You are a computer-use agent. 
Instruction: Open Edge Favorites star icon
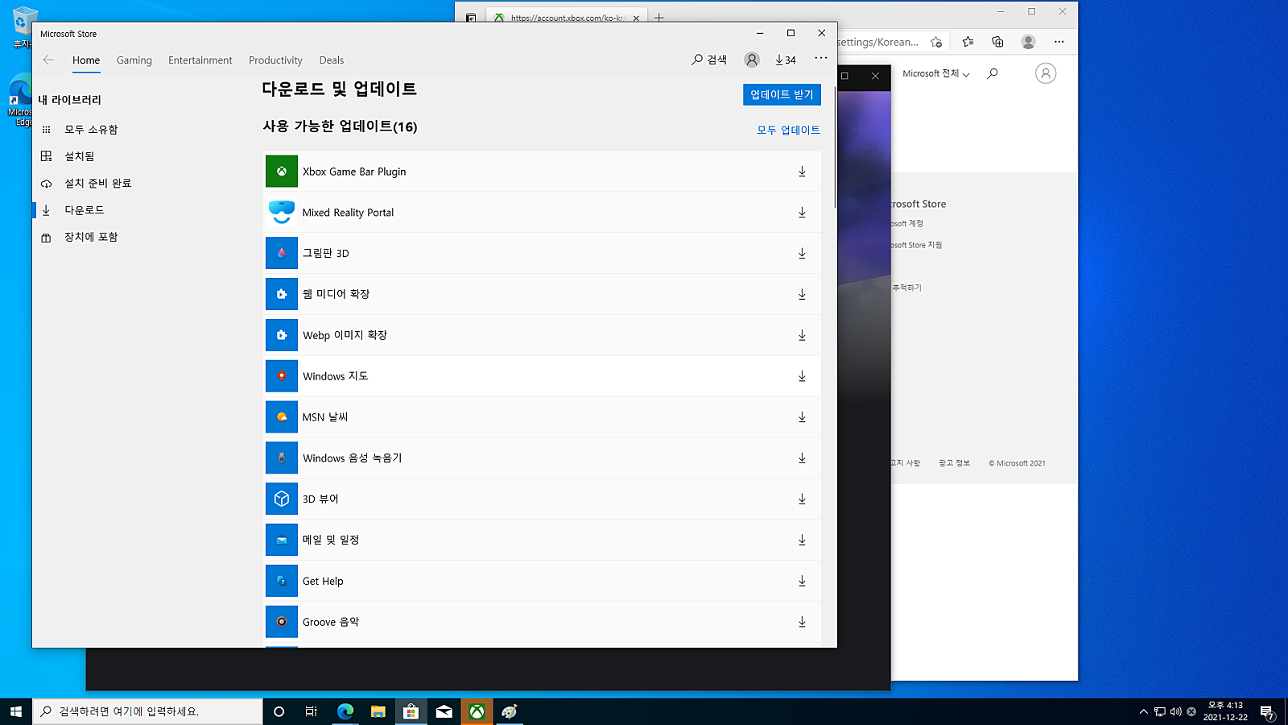968,42
